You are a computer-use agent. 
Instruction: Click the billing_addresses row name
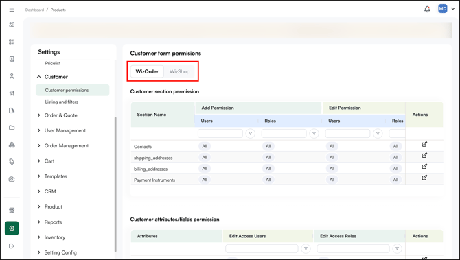pyautogui.click(x=150, y=169)
